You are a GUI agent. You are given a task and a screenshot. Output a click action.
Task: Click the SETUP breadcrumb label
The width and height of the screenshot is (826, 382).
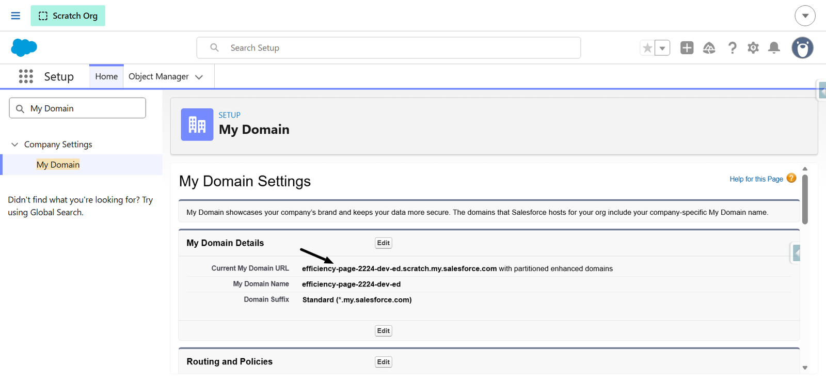pyautogui.click(x=229, y=115)
